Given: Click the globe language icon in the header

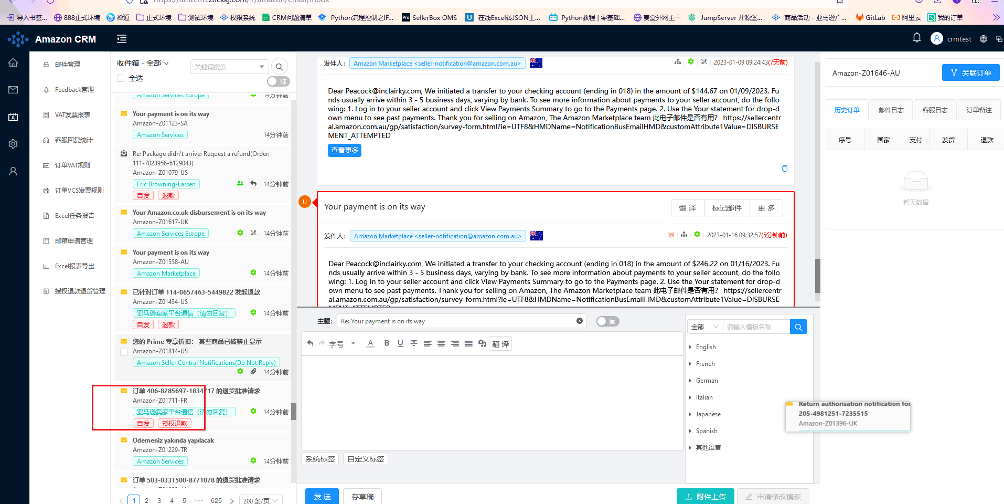Looking at the screenshot, I should click(x=984, y=39).
